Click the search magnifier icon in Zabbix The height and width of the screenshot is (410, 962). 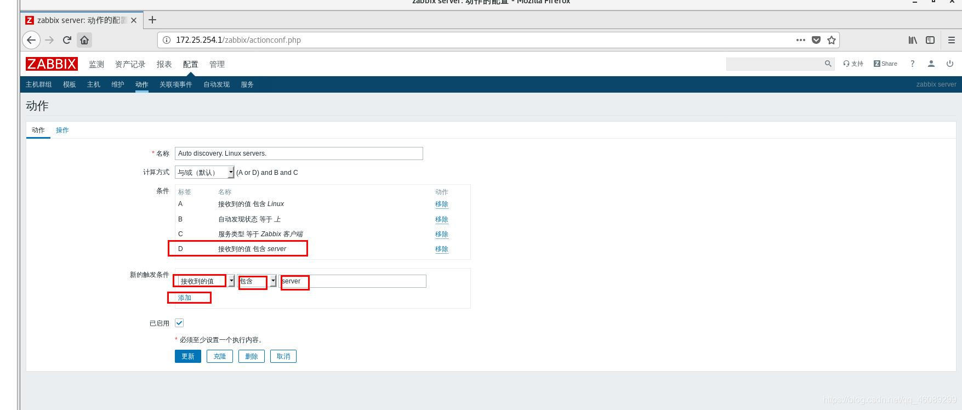pos(828,64)
